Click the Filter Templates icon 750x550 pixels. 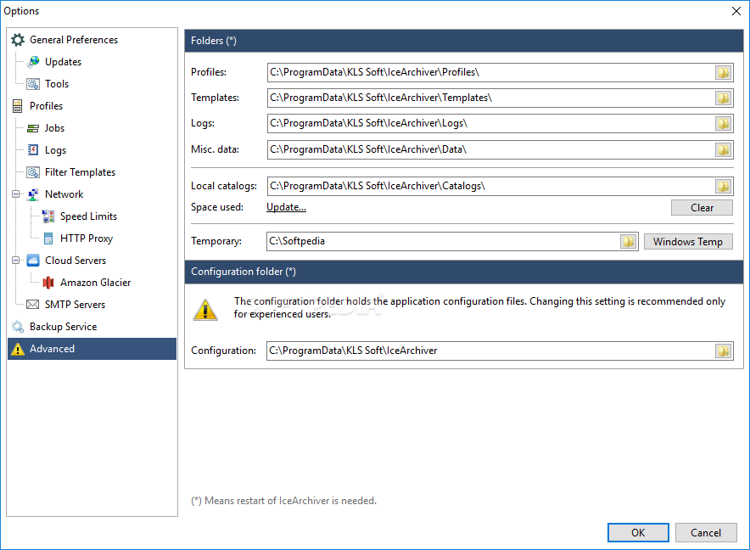33,171
